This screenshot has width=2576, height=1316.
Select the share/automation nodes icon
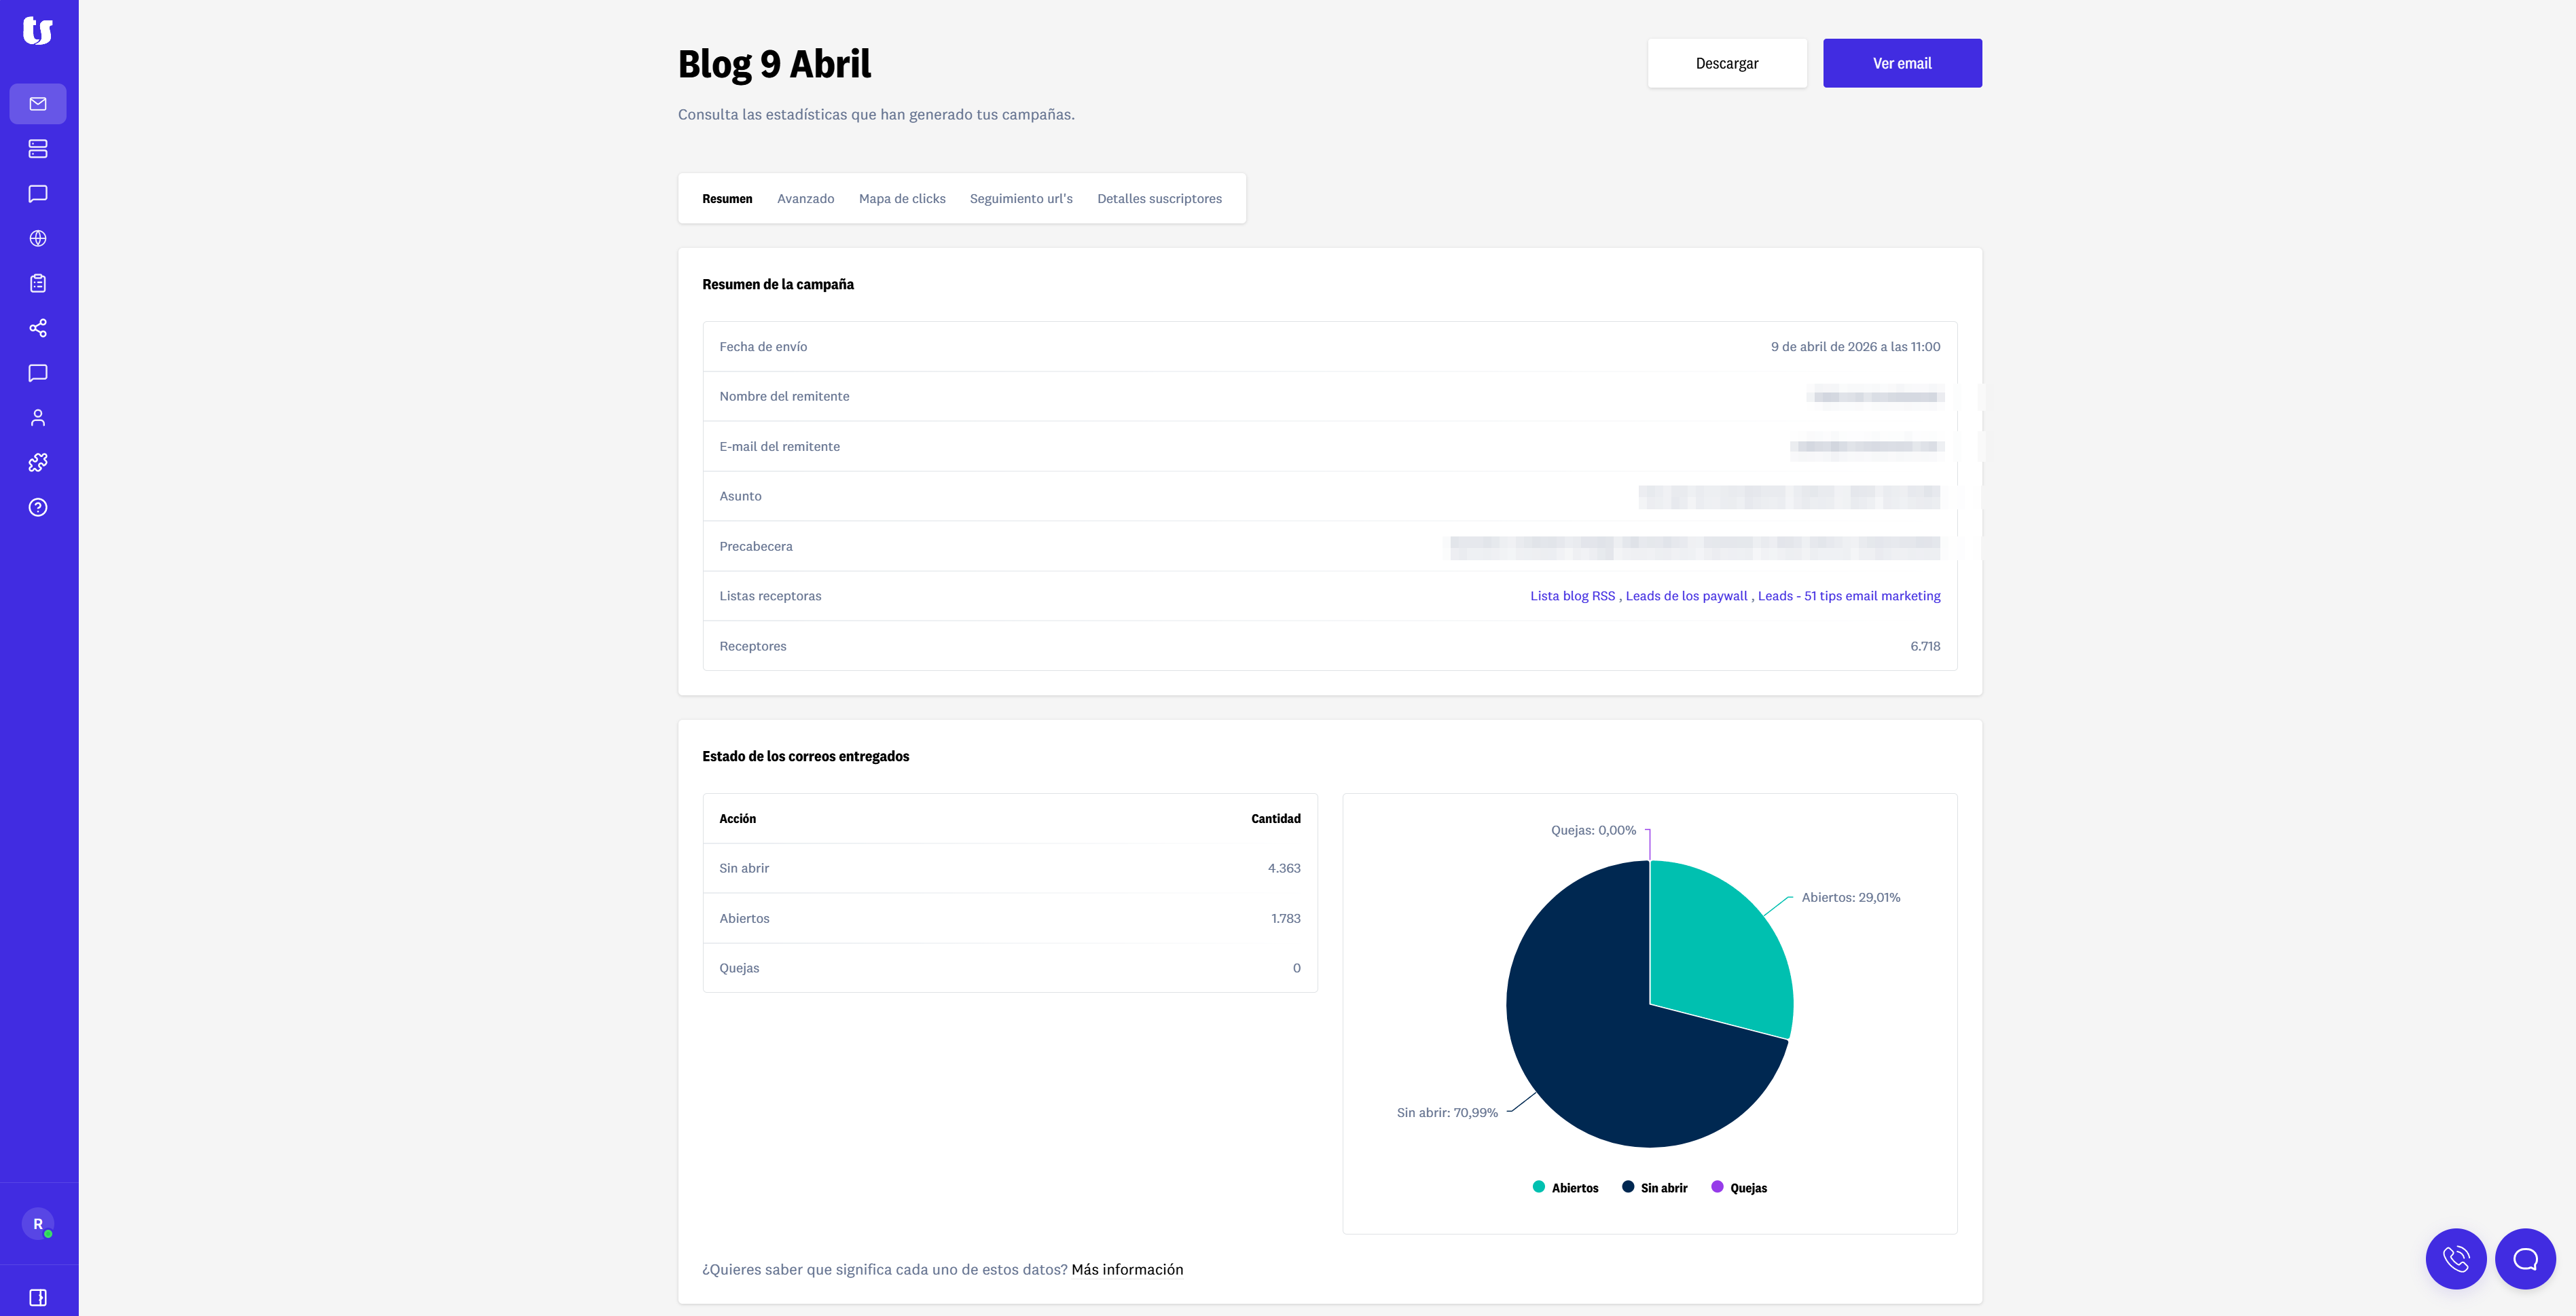38,328
